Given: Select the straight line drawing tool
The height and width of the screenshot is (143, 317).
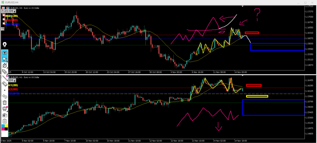Looking at the screenshot, I should (x=5, y=78).
